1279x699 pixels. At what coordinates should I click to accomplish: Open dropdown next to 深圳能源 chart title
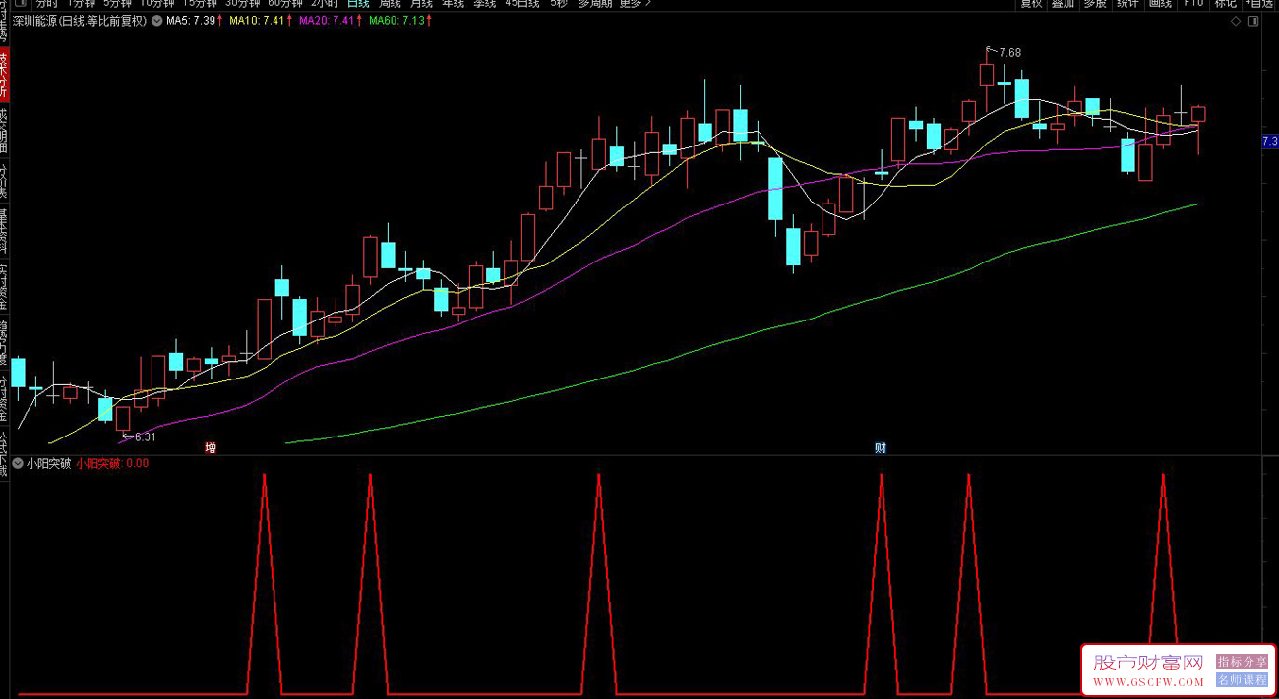point(157,20)
